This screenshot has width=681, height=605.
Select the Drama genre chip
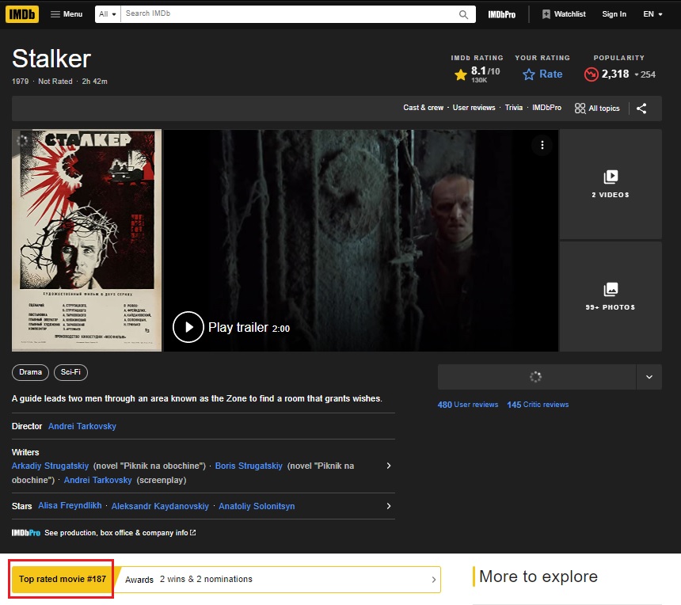(31, 372)
